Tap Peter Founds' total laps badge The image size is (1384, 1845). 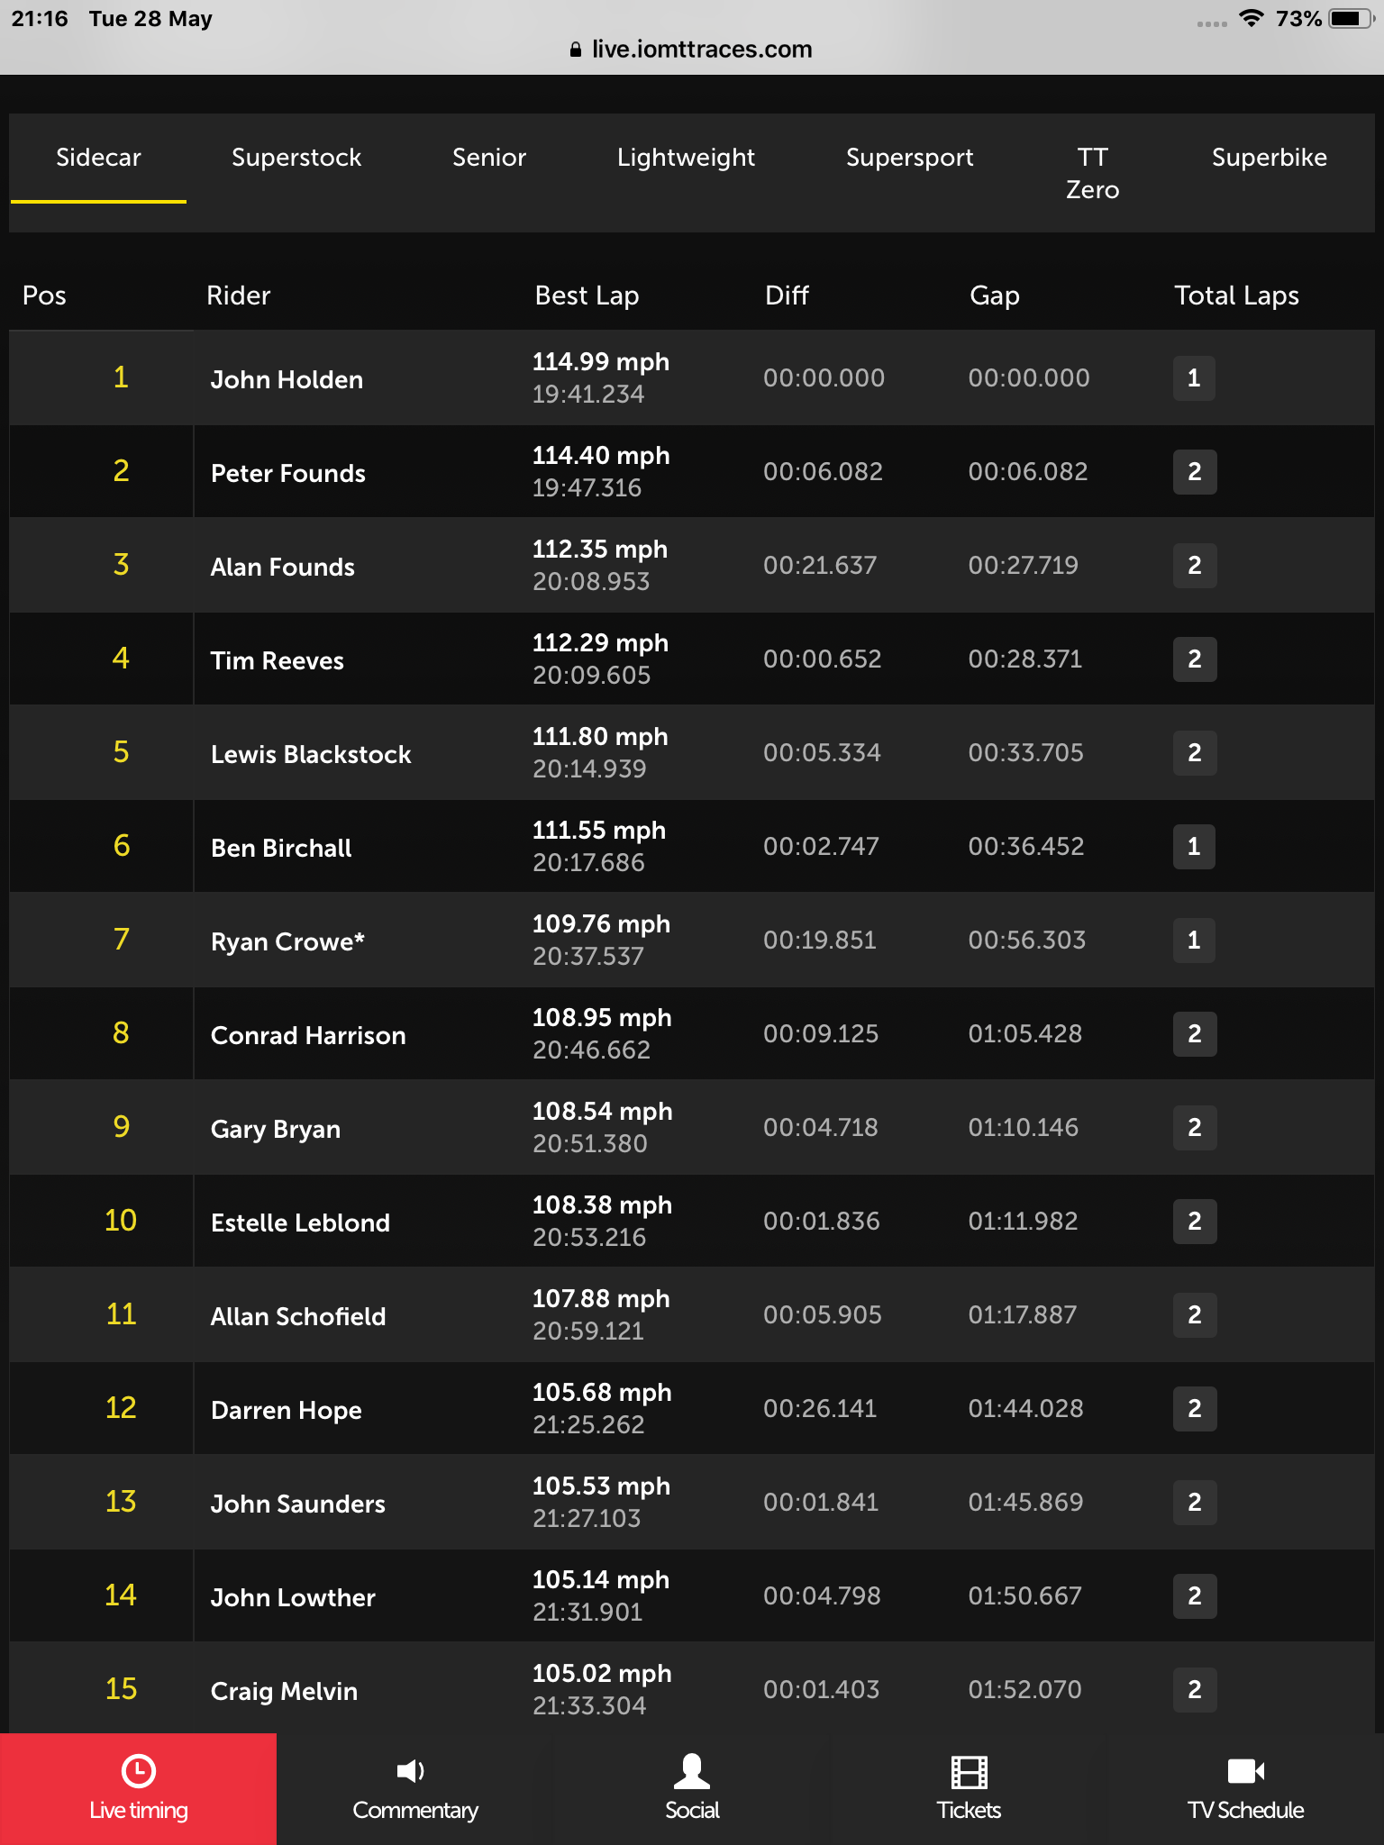point(1195,472)
